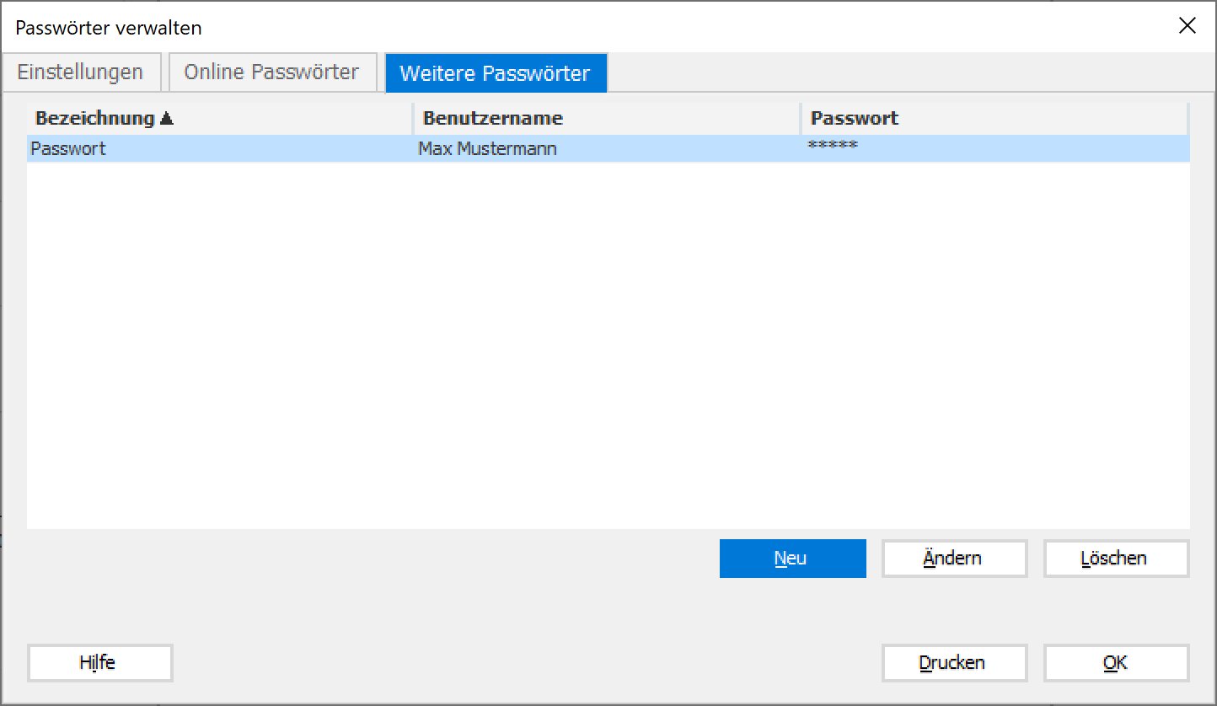The image size is (1217, 706).
Task: Sort by the Benutzername column header
Action: [x=493, y=119]
